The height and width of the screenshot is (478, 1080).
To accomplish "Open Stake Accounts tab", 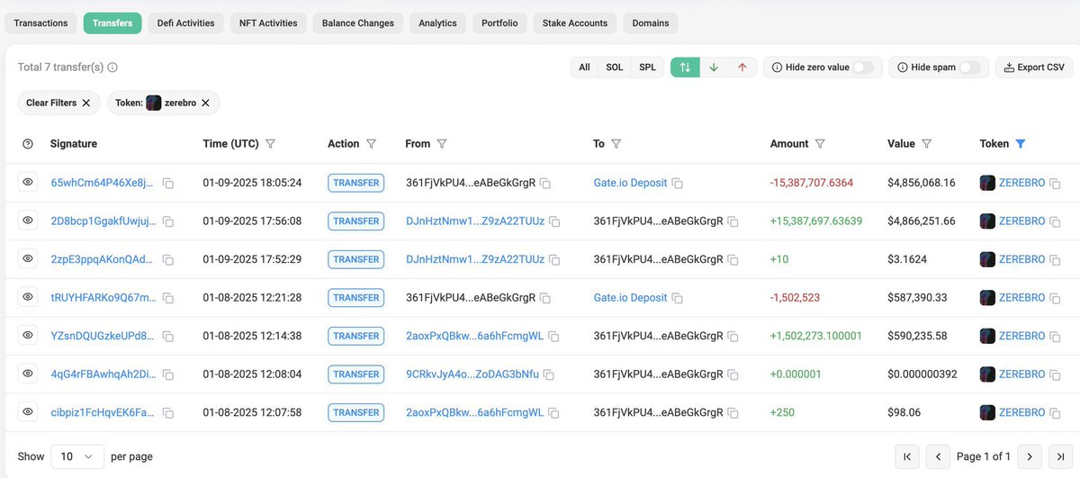I will point(575,23).
